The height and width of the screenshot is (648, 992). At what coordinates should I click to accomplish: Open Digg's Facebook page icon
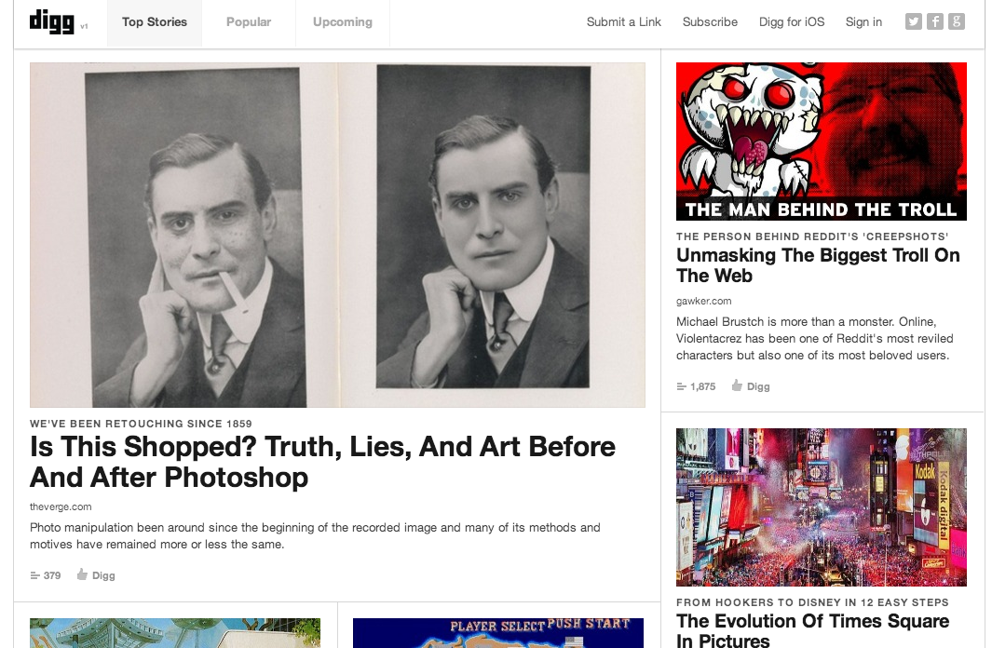(x=934, y=21)
